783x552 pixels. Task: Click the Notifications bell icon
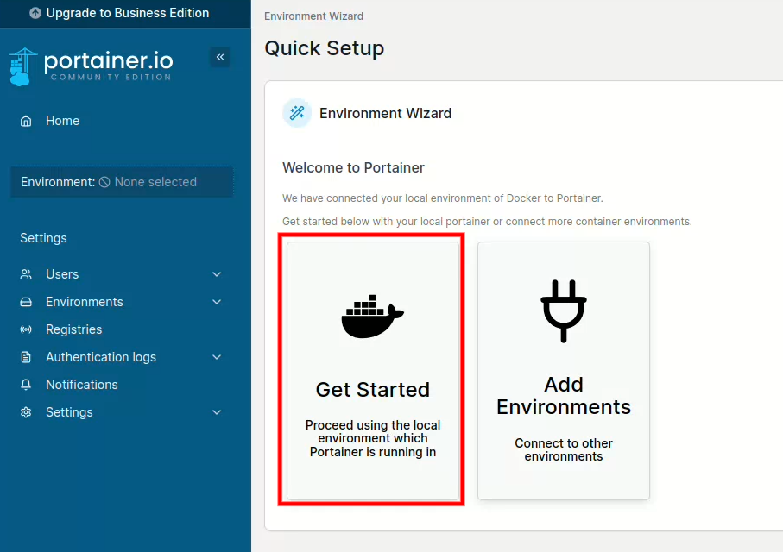click(27, 385)
